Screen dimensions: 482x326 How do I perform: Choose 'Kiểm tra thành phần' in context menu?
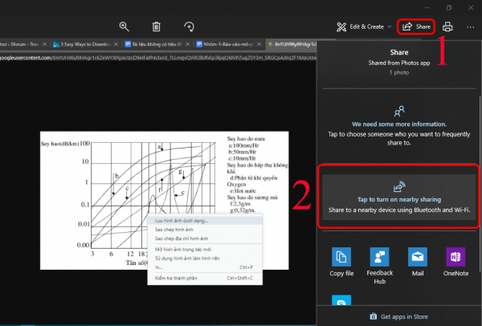click(205, 278)
